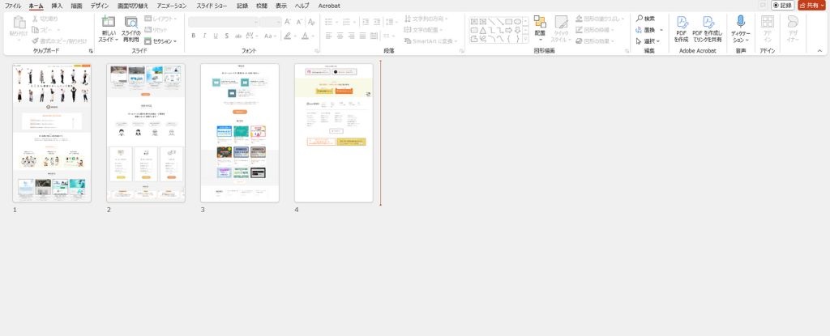The height and width of the screenshot is (336, 830).
Task: Switch to the Animations (アニメーション) tab
Action: pyautogui.click(x=171, y=6)
